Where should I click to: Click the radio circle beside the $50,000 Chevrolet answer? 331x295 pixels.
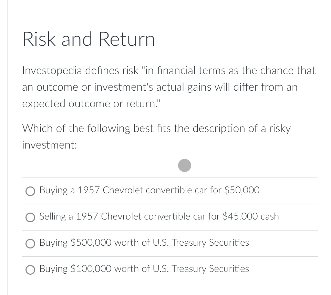pyautogui.click(x=30, y=191)
